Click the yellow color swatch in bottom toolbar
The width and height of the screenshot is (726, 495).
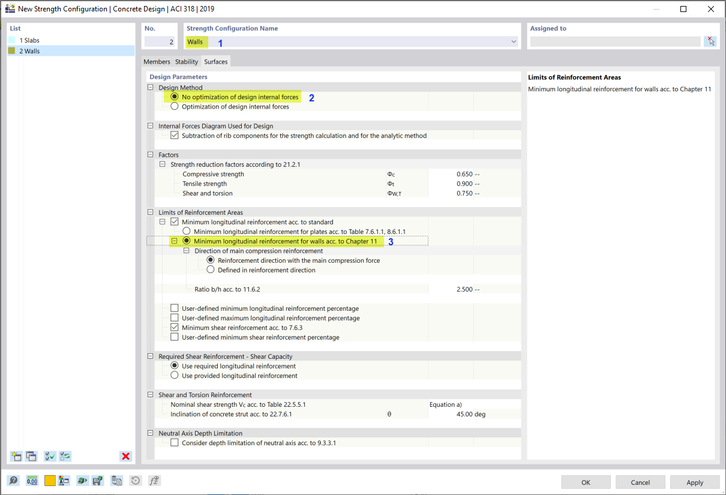coord(50,481)
